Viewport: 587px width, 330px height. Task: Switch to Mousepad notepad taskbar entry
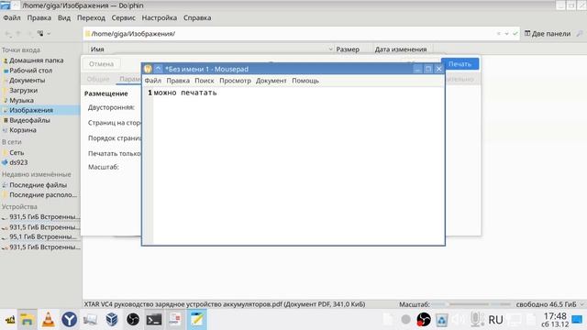point(196,320)
